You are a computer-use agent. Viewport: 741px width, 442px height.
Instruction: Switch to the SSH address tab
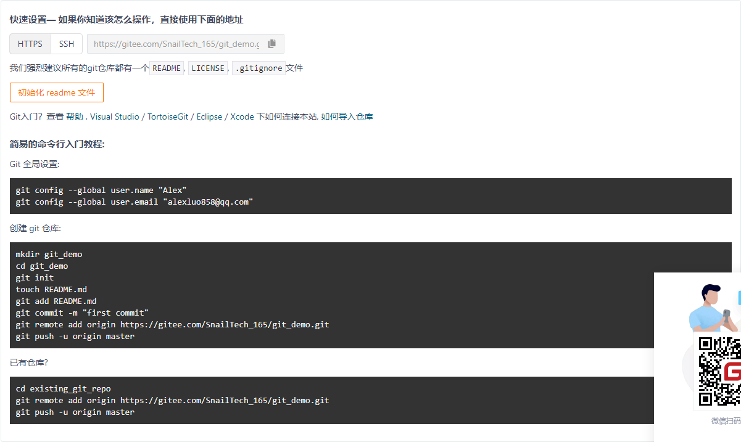67,44
